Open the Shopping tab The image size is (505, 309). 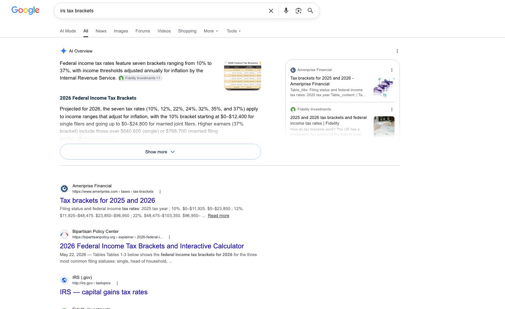(187, 31)
